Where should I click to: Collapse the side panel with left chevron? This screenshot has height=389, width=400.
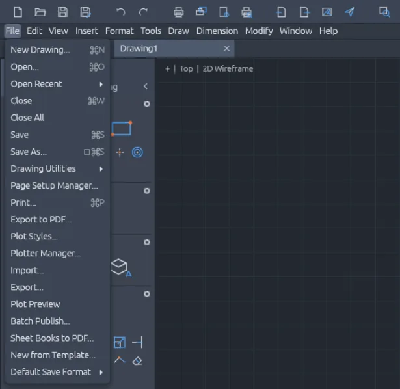[146, 87]
